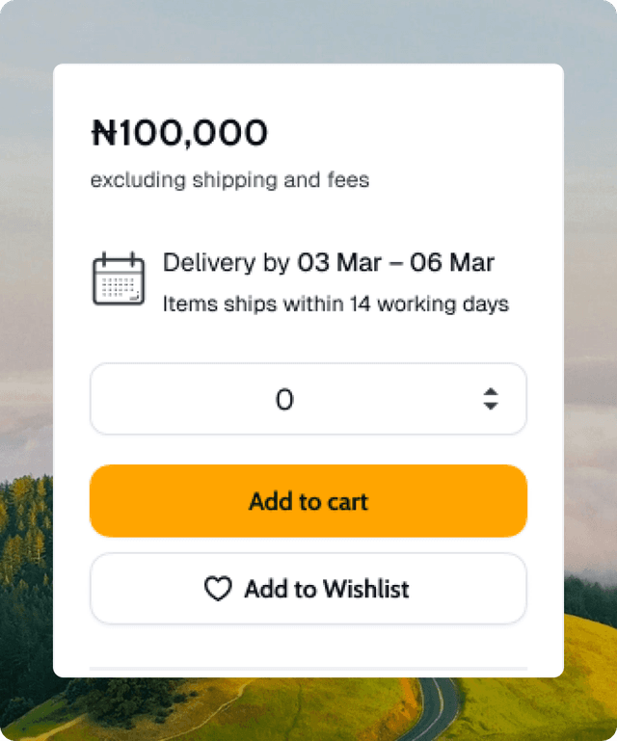Click the sky area above the product card
The image size is (617, 741).
tap(308, 29)
